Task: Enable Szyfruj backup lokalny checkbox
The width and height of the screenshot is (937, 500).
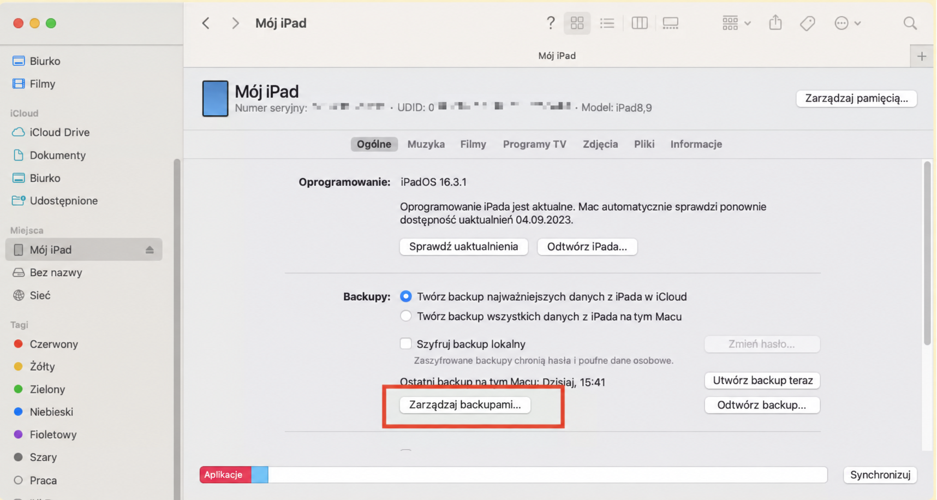Action: click(405, 344)
